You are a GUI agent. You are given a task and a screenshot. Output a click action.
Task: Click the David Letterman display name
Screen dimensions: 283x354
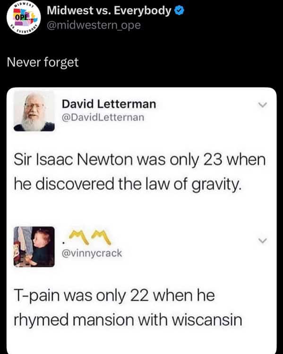109,104
